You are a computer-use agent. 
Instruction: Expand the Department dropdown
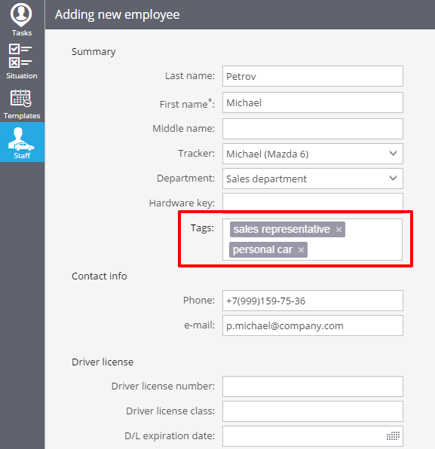394,179
